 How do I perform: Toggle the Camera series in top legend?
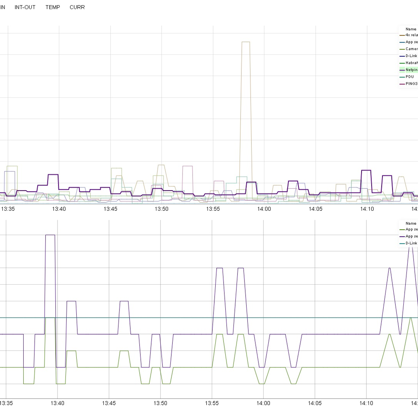click(x=411, y=49)
